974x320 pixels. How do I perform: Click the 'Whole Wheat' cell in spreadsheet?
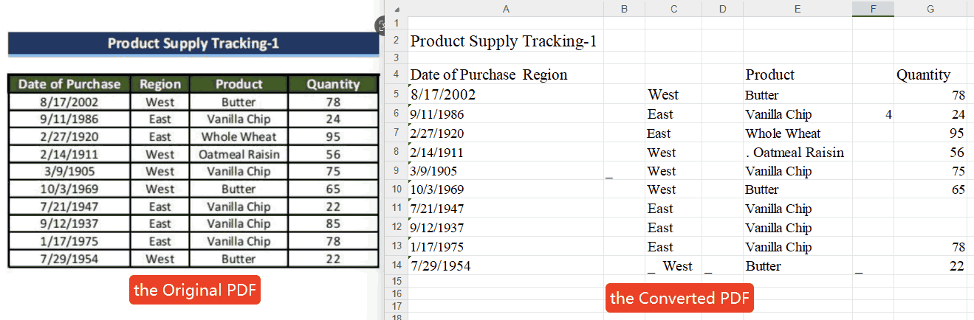tap(783, 133)
